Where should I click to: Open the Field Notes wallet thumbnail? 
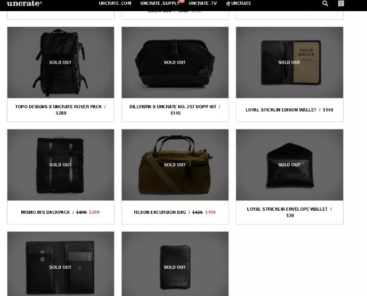coord(290,62)
